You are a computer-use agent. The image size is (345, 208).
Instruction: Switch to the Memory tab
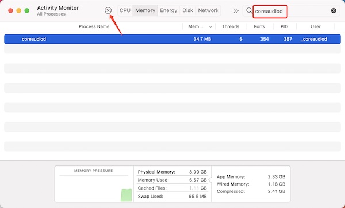pyautogui.click(x=145, y=10)
